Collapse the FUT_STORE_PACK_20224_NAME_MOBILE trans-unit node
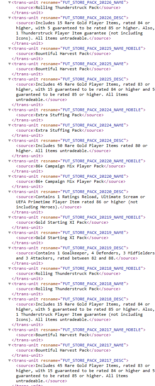This screenshot has width=155, height=386. click(10, 110)
